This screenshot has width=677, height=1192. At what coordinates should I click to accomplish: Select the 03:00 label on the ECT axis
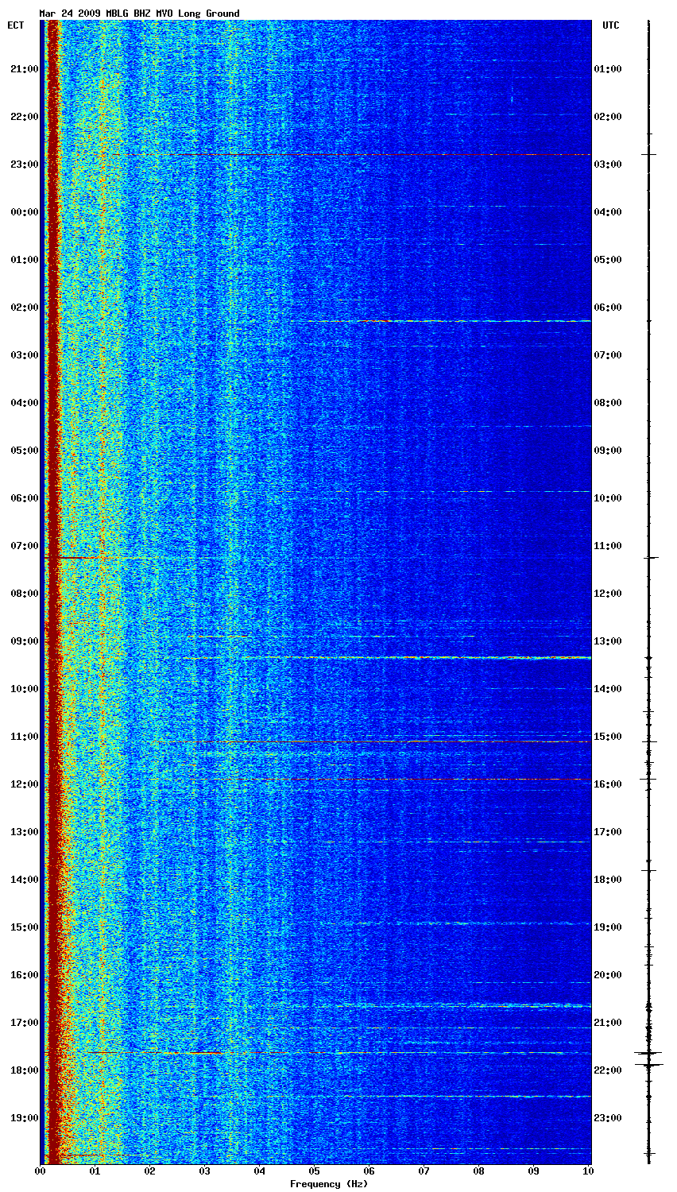pyautogui.click(x=25, y=355)
